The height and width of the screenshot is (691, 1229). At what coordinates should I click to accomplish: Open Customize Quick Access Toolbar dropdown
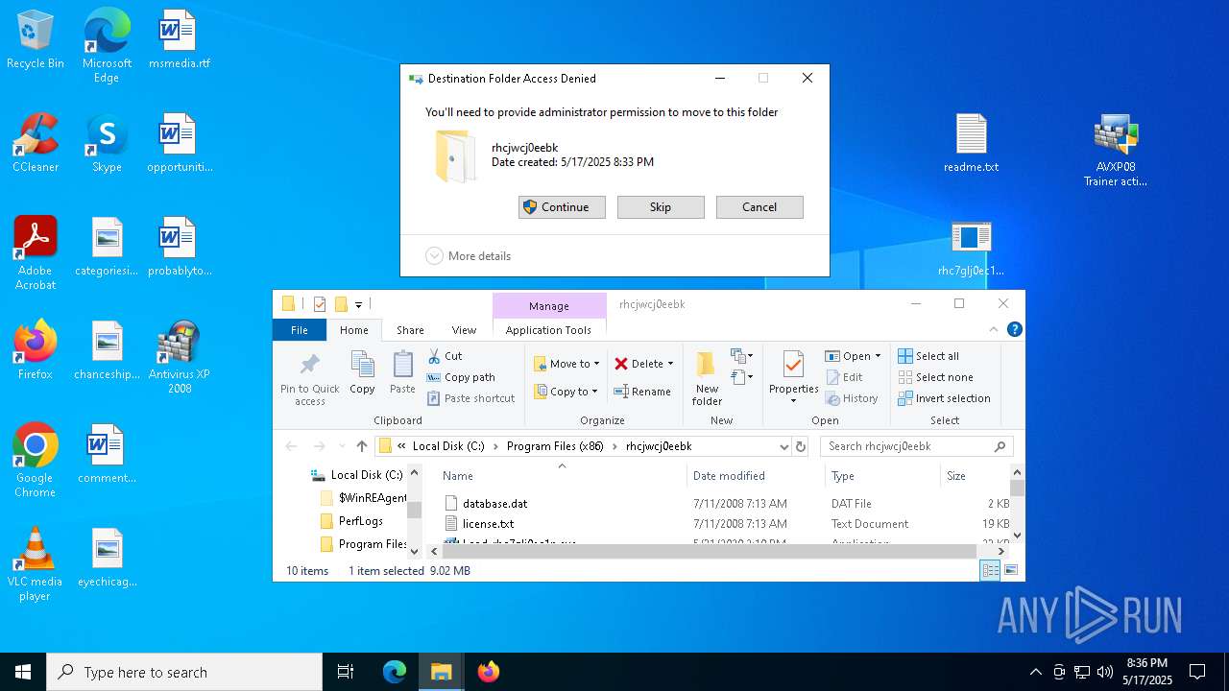pyautogui.click(x=358, y=305)
